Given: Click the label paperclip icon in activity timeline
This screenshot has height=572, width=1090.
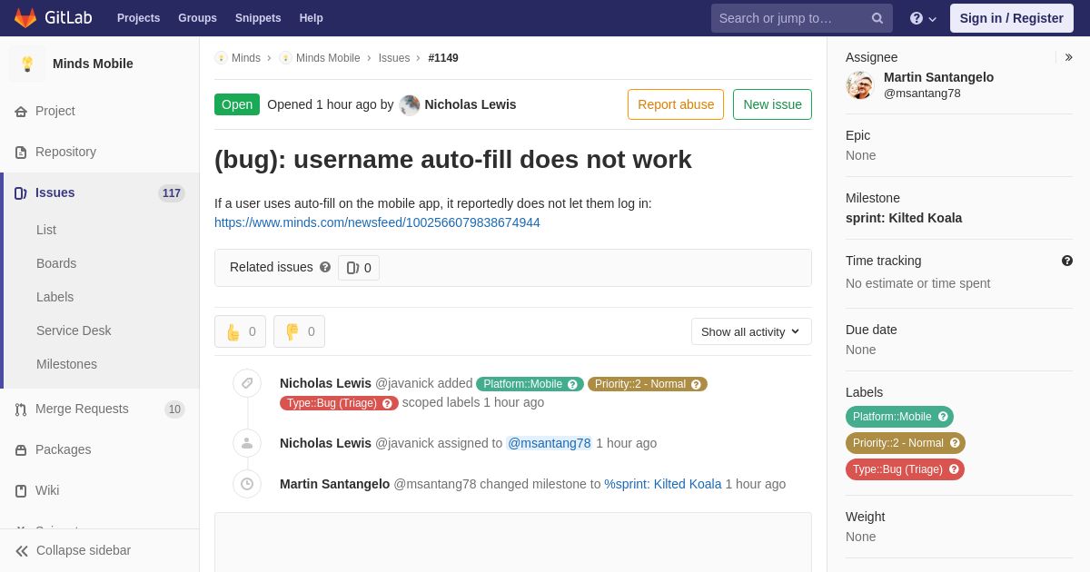Looking at the screenshot, I should point(247,383).
